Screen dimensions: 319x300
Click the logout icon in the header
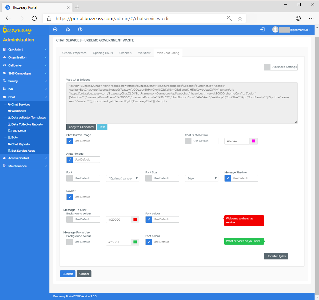262,30
